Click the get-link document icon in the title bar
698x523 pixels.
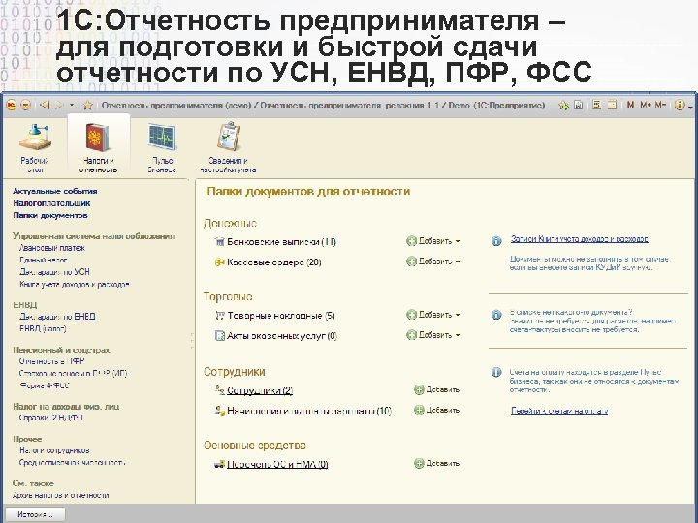[578, 106]
